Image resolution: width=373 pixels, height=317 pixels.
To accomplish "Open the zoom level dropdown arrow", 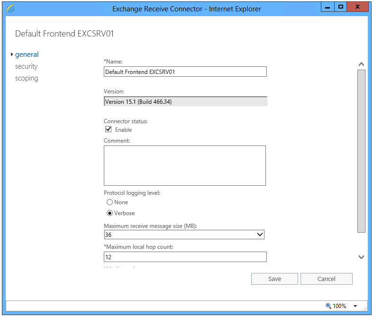I will [355, 306].
